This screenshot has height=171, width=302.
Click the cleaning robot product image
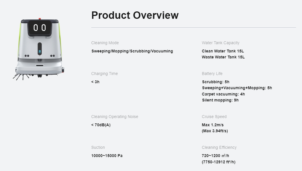pyautogui.click(x=39, y=49)
